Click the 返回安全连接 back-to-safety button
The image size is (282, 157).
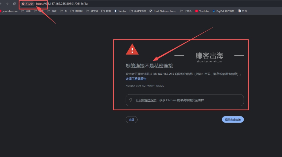(233, 120)
